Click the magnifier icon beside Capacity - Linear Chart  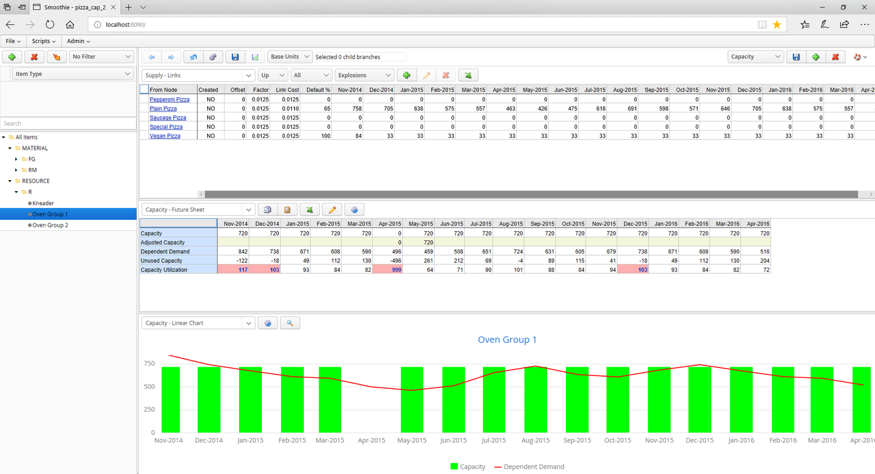pos(290,322)
